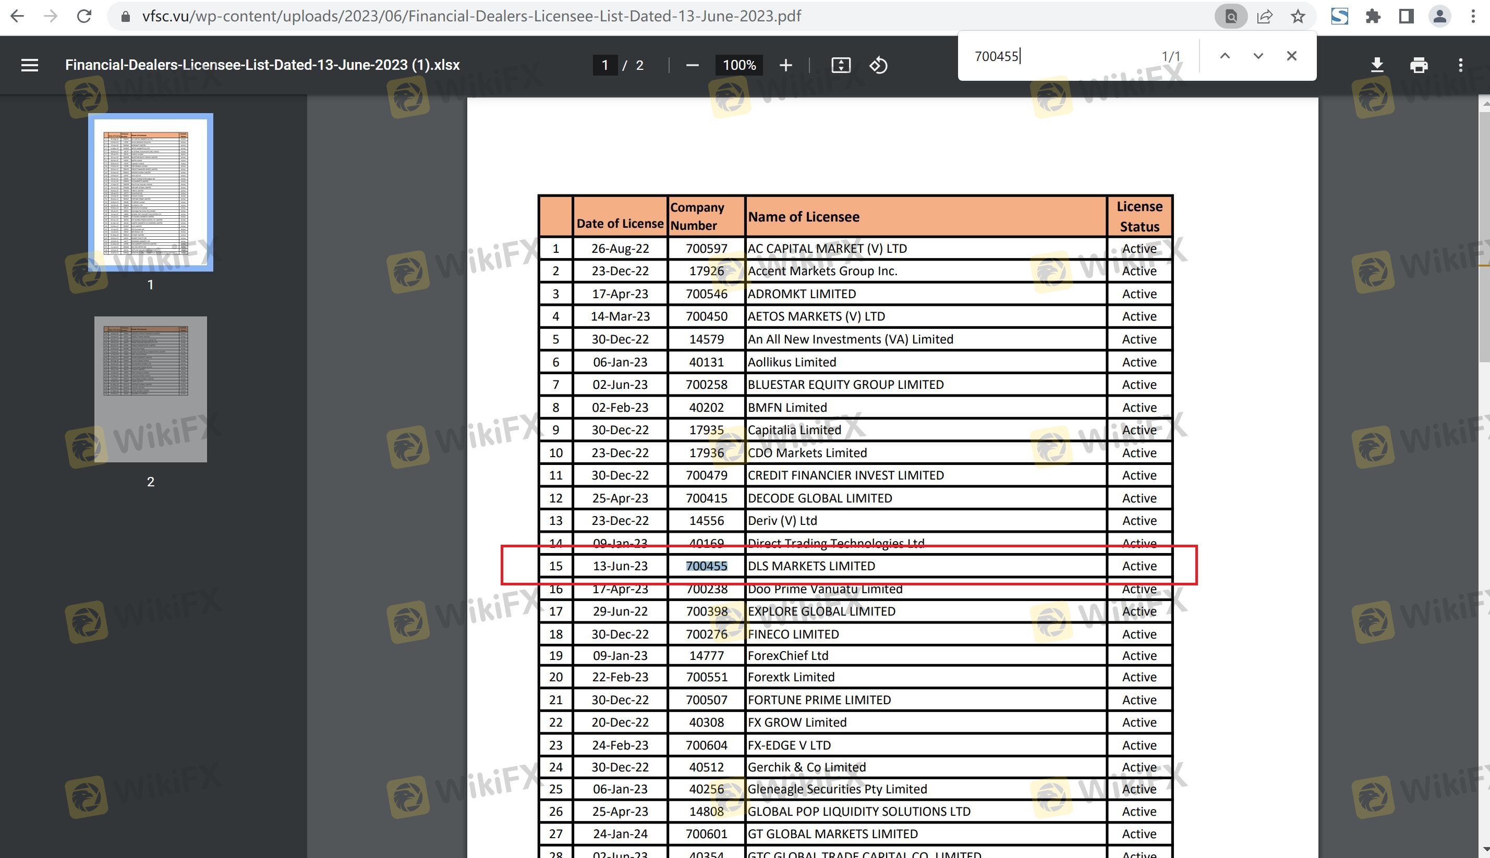Print the PDF document
The image size is (1490, 858).
pyautogui.click(x=1419, y=65)
